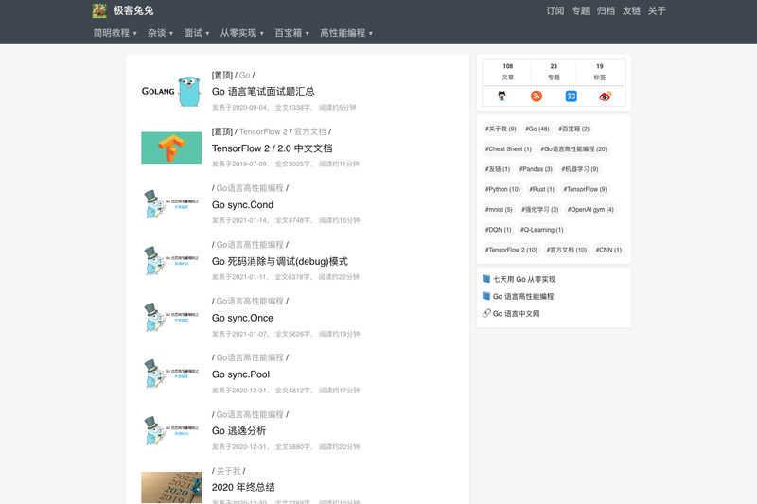Expand the 从零实现 dropdown menu
This screenshot has width=757, height=504.
[x=242, y=33]
